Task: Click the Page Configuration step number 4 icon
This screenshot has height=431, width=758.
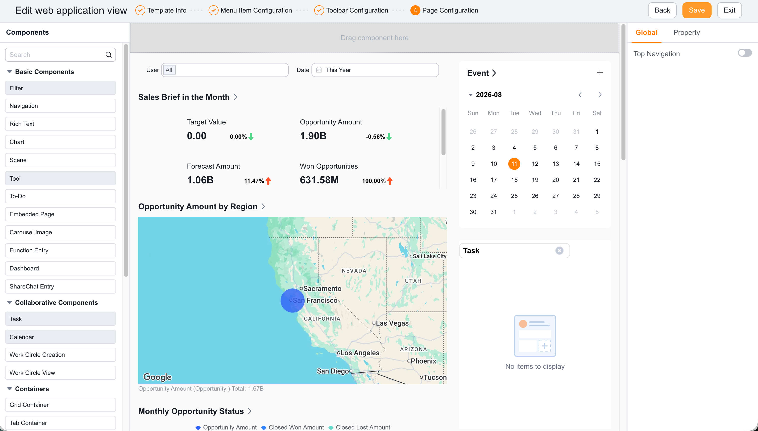Action: [x=415, y=10]
